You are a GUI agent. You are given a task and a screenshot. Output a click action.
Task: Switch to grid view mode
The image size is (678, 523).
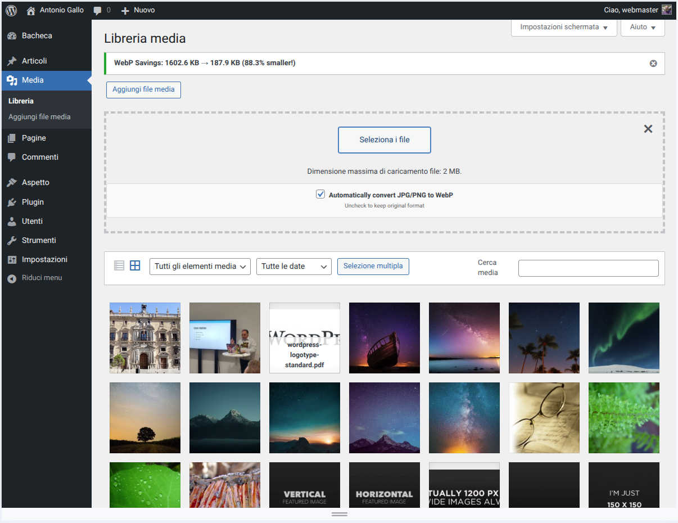click(135, 266)
